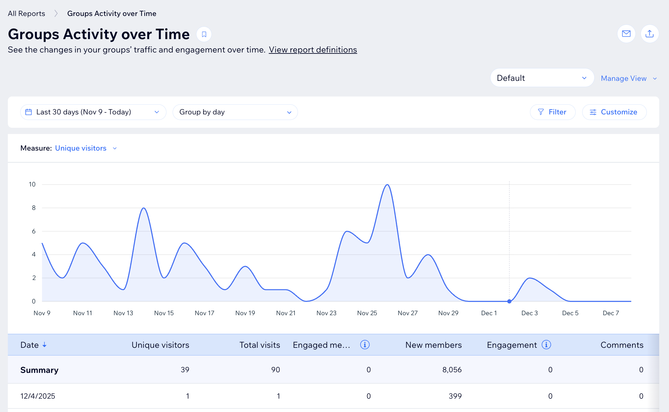This screenshot has height=412, width=669.
Task: Click the email envelope icon
Action: [626, 34]
